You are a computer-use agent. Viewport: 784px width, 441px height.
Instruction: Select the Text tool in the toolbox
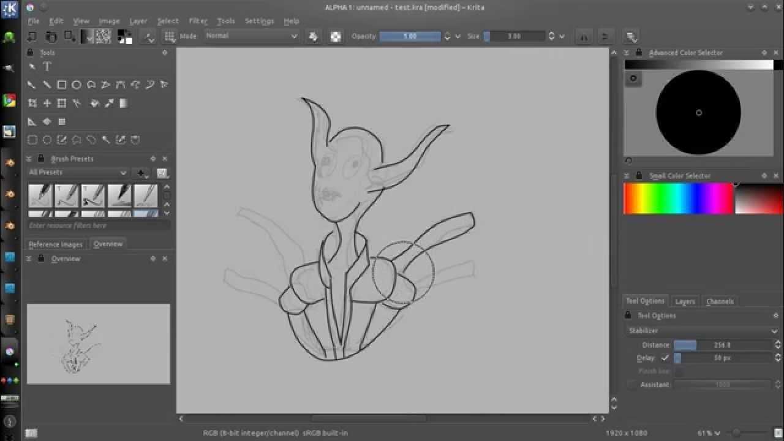(47, 66)
